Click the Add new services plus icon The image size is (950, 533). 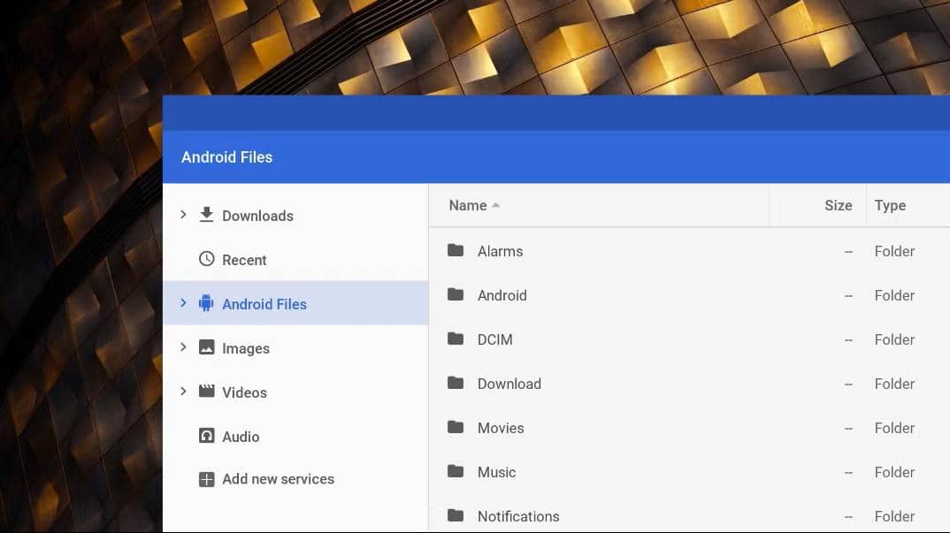point(205,478)
